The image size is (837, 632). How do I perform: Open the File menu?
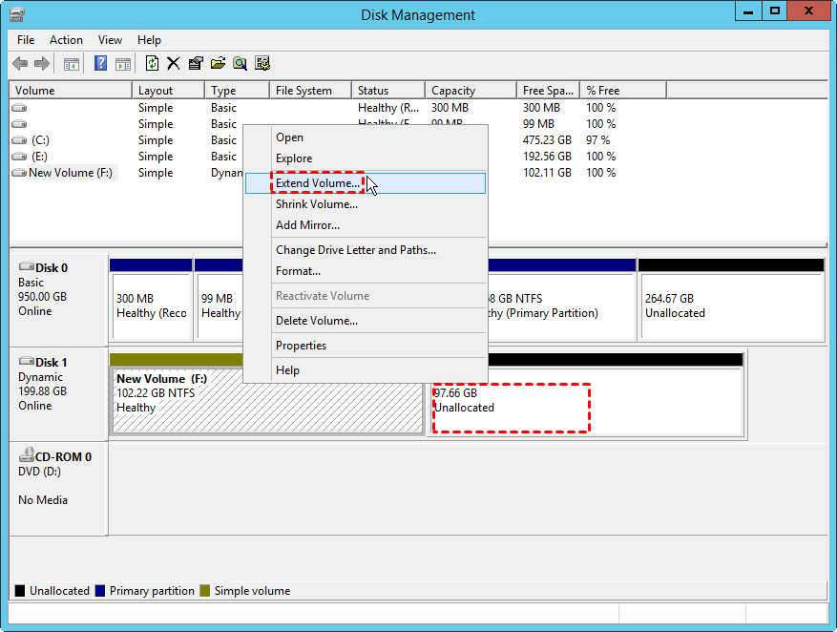pyautogui.click(x=26, y=40)
